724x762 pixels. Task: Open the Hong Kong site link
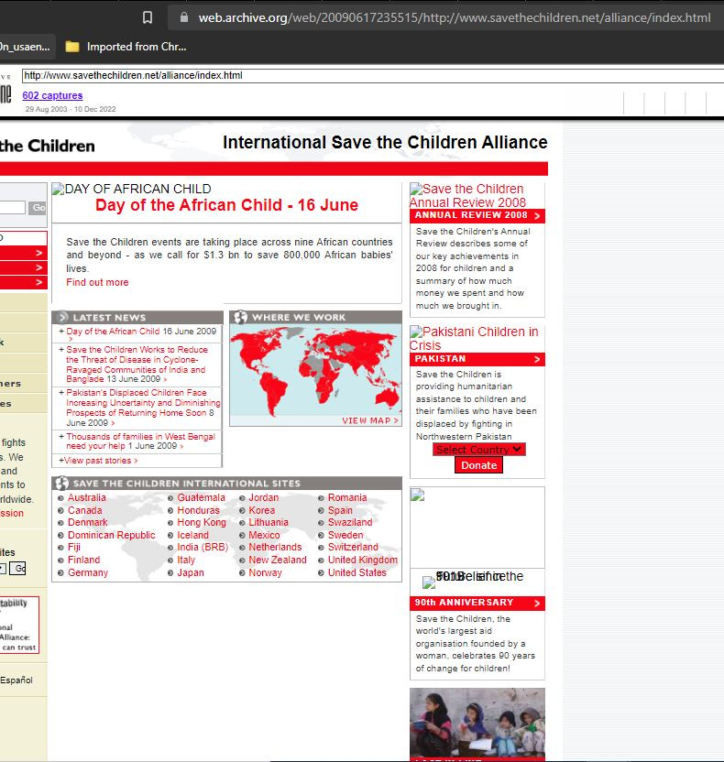point(202,522)
